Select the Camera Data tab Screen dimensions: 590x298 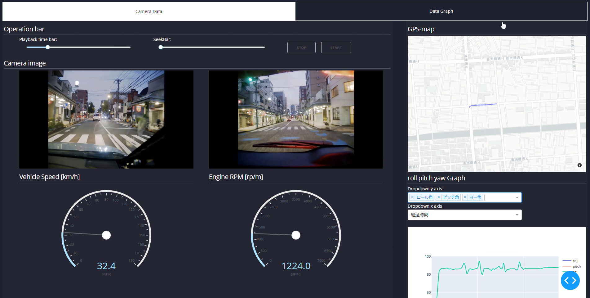[x=149, y=11]
